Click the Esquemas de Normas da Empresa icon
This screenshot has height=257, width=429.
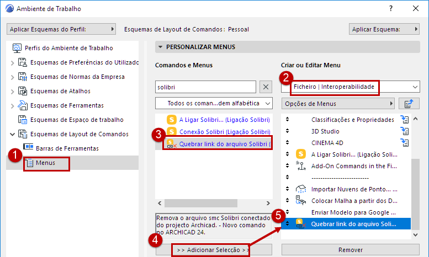click(x=23, y=77)
